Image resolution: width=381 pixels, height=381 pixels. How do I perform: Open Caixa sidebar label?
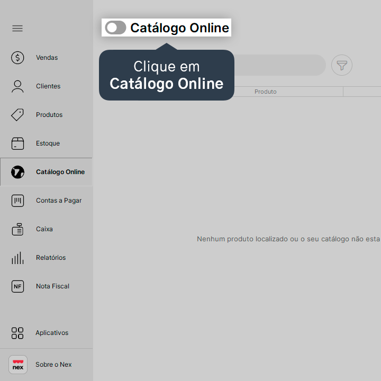click(x=44, y=229)
